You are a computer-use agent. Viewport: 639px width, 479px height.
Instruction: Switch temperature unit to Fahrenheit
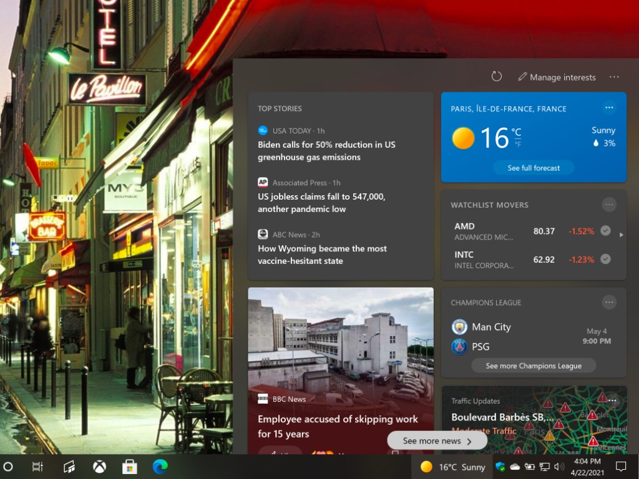point(517,145)
